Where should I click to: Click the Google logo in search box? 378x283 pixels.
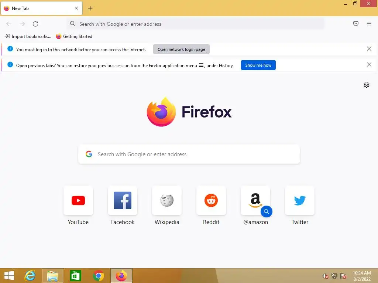pos(89,154)
